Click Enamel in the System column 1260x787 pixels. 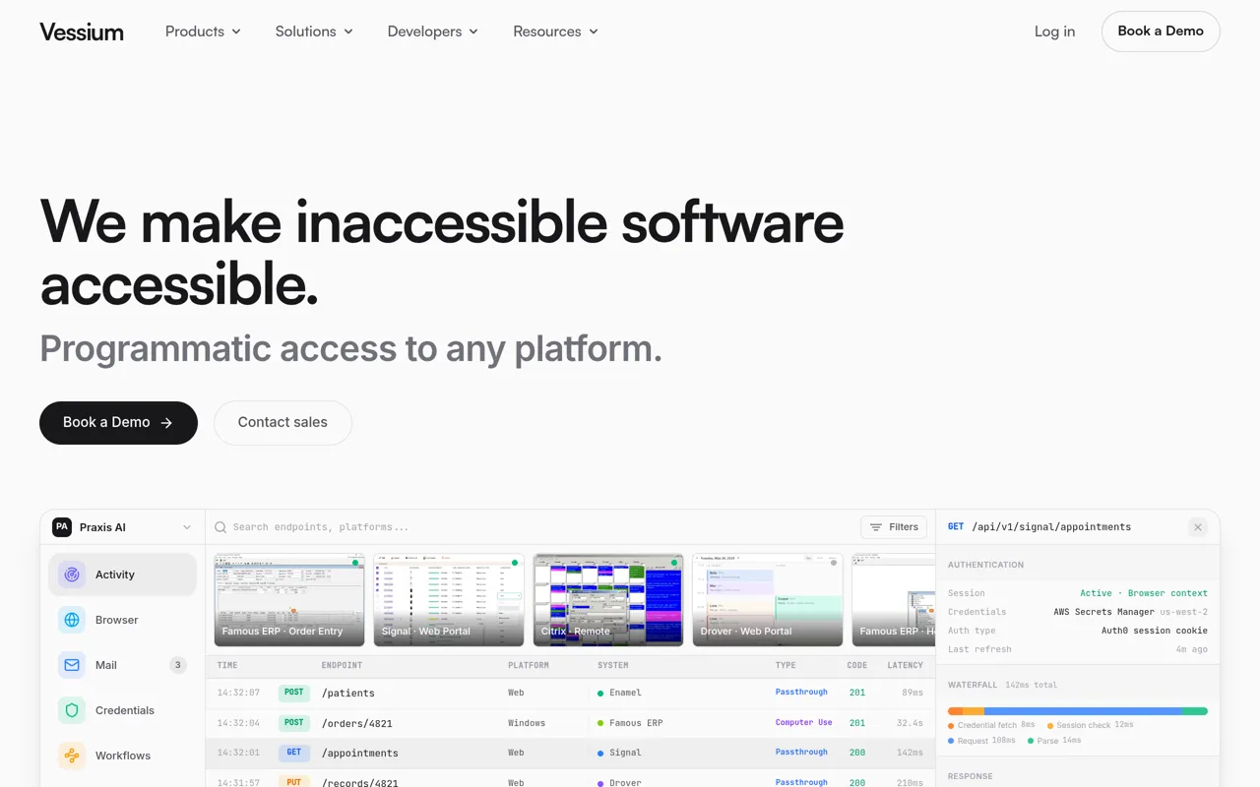[x=625, y=693]
